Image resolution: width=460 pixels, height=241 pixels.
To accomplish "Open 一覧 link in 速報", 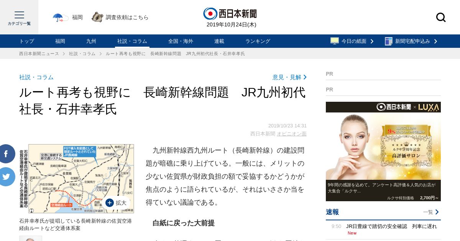I will (x=428, y=212).
